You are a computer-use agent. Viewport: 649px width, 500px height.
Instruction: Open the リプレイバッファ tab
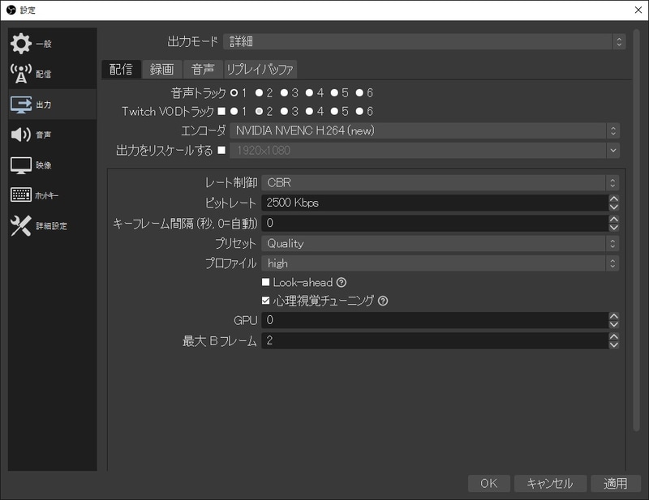[x=260, y=69]
